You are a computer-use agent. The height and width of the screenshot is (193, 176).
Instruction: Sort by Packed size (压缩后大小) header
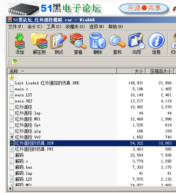159,71
